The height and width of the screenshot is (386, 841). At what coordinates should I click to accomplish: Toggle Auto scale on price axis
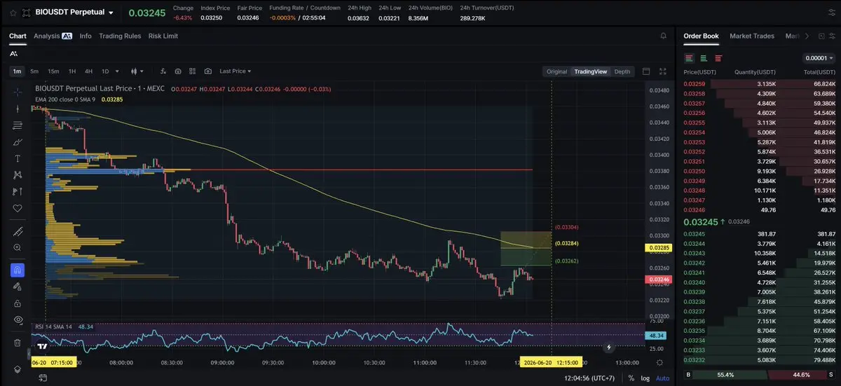(662, 378)
